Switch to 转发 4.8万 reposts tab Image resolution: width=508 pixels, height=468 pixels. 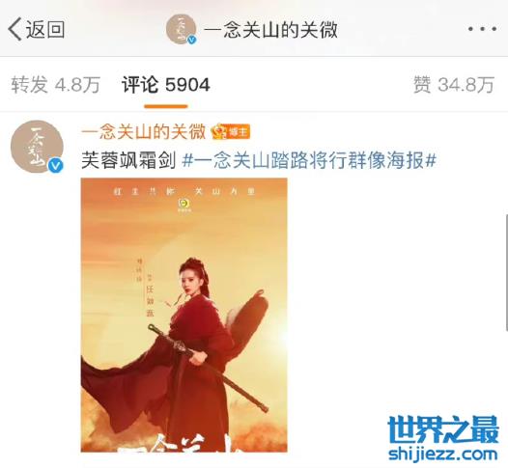click(x=56, y=85)
